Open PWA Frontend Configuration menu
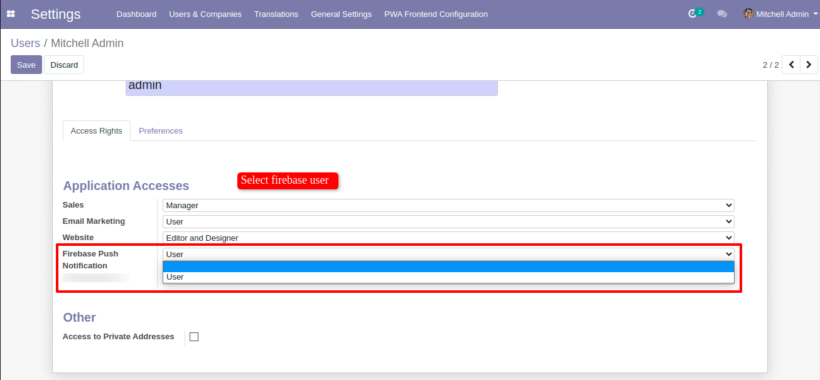This screenshot has width=820, height=380. 436,14
